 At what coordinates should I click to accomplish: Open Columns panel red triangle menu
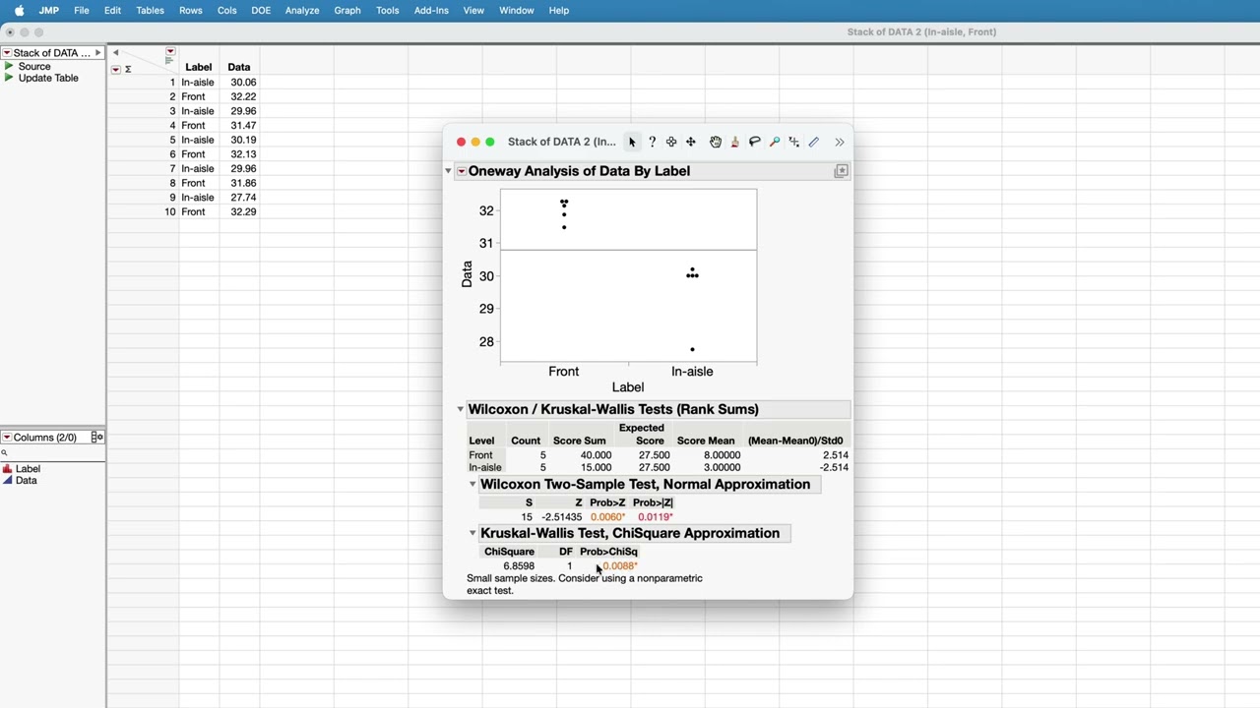click(7, 438)
